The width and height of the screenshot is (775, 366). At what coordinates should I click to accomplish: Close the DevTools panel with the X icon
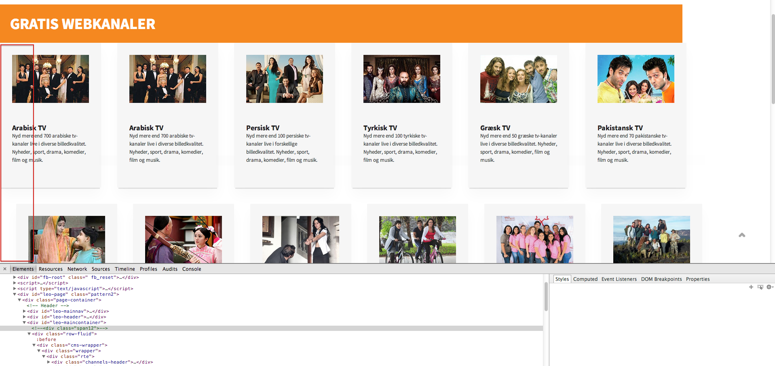pyautogui.click(x=5, y=269)
